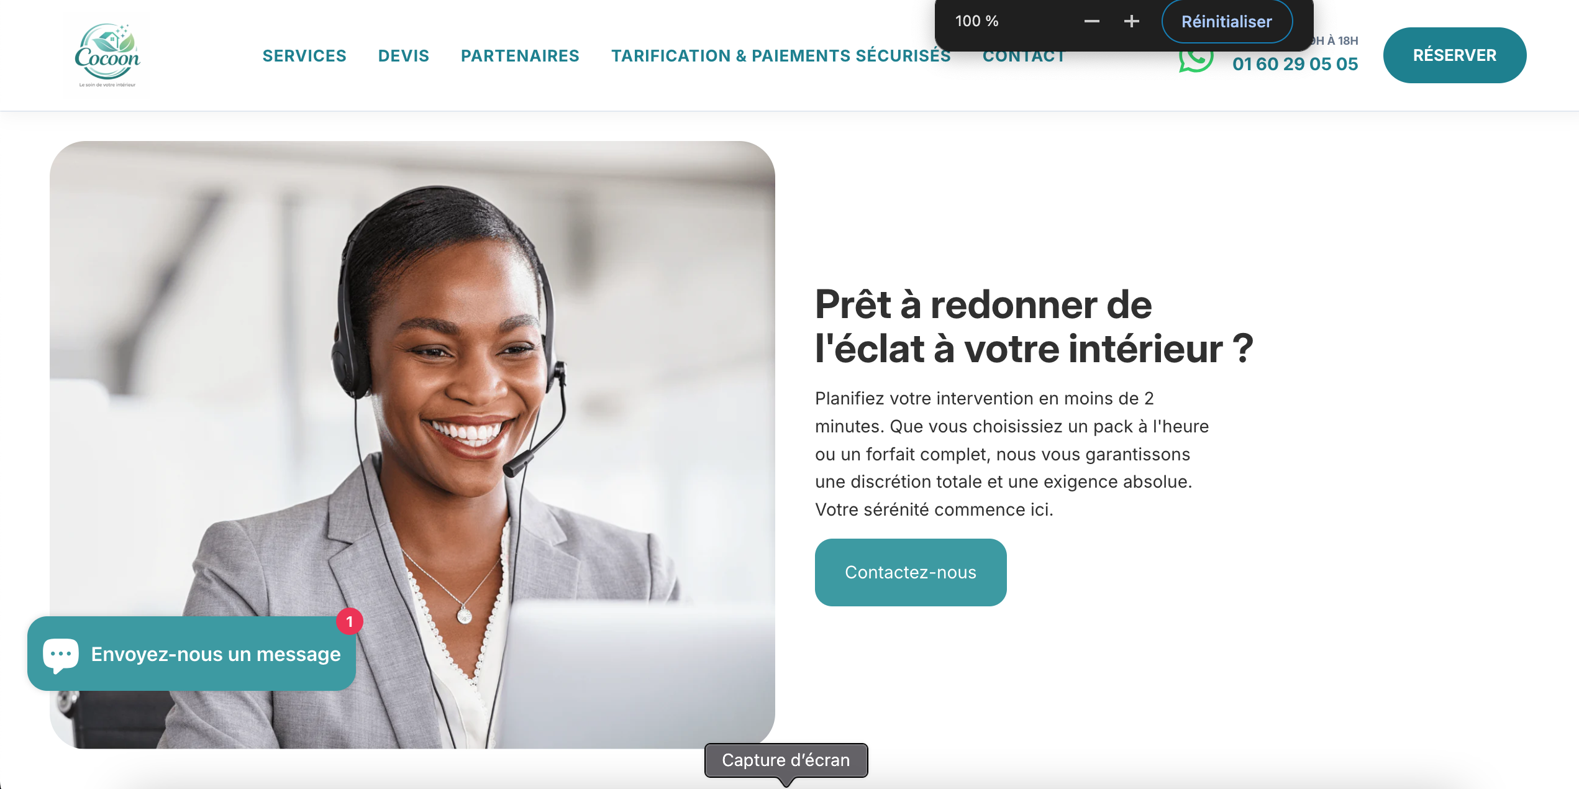Open the Services menu
1579x789 pixels.
coord(304,56)
